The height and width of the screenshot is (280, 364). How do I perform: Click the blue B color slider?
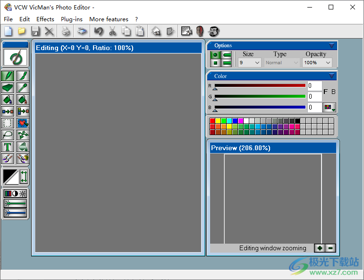[260, 107]
